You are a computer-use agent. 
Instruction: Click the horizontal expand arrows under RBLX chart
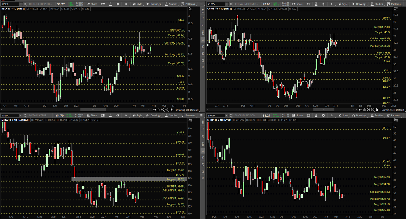[x=155, y=110]
